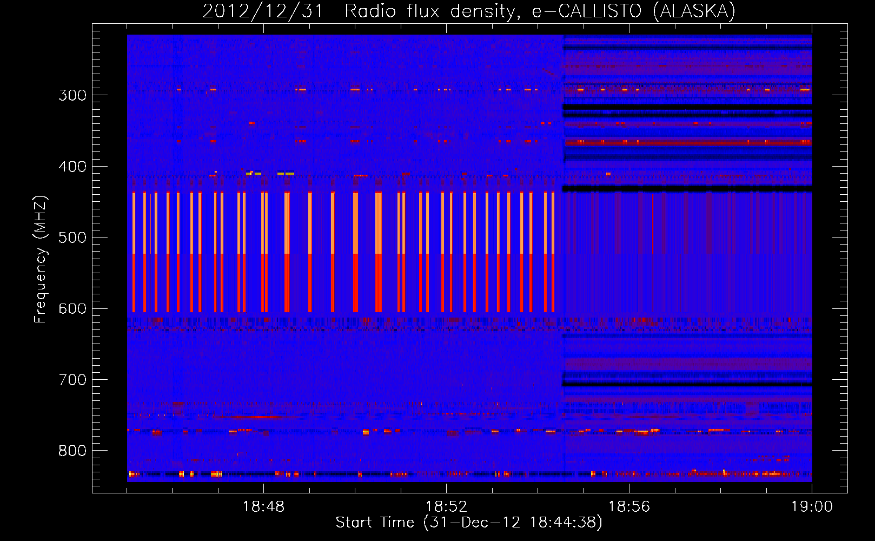This screenshot has width=875, height=541.
Task: Click the 18:48 time tick label
Action: pos(263,507)
